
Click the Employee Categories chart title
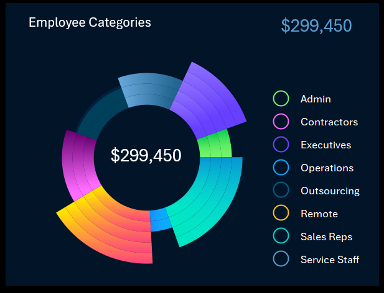[90, 23]
